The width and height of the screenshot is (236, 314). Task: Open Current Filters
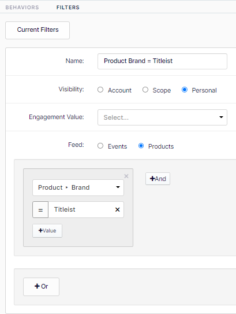click(x=38, y=30)
